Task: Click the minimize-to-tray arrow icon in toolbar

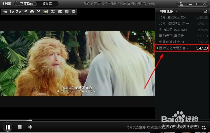Action: point(26,12)
